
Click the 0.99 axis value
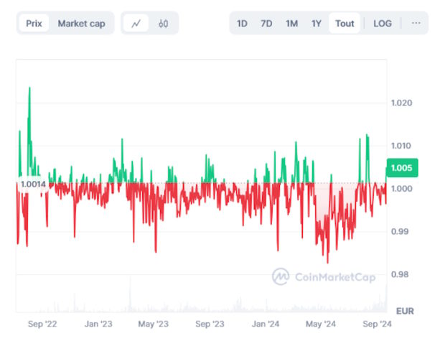400,231
